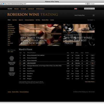Open the Buy Wine menu item

coord(15,20)
